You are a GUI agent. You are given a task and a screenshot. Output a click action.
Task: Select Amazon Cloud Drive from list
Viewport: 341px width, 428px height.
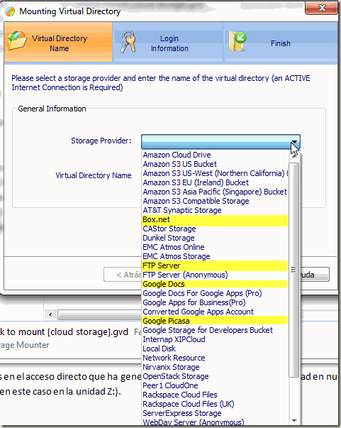(x=215, y=155)
